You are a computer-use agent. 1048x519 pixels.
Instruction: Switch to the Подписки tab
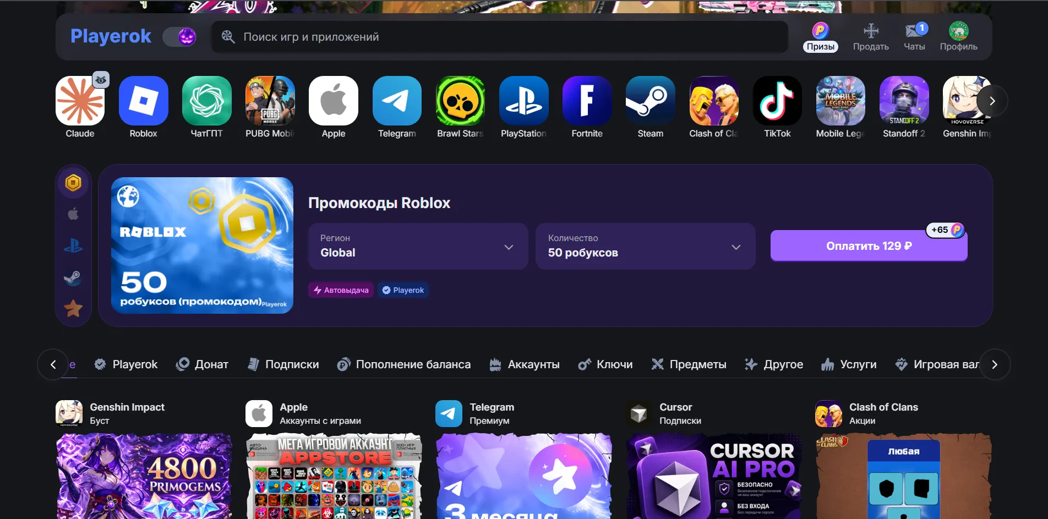pyautogui.click(x=283, y=364)
